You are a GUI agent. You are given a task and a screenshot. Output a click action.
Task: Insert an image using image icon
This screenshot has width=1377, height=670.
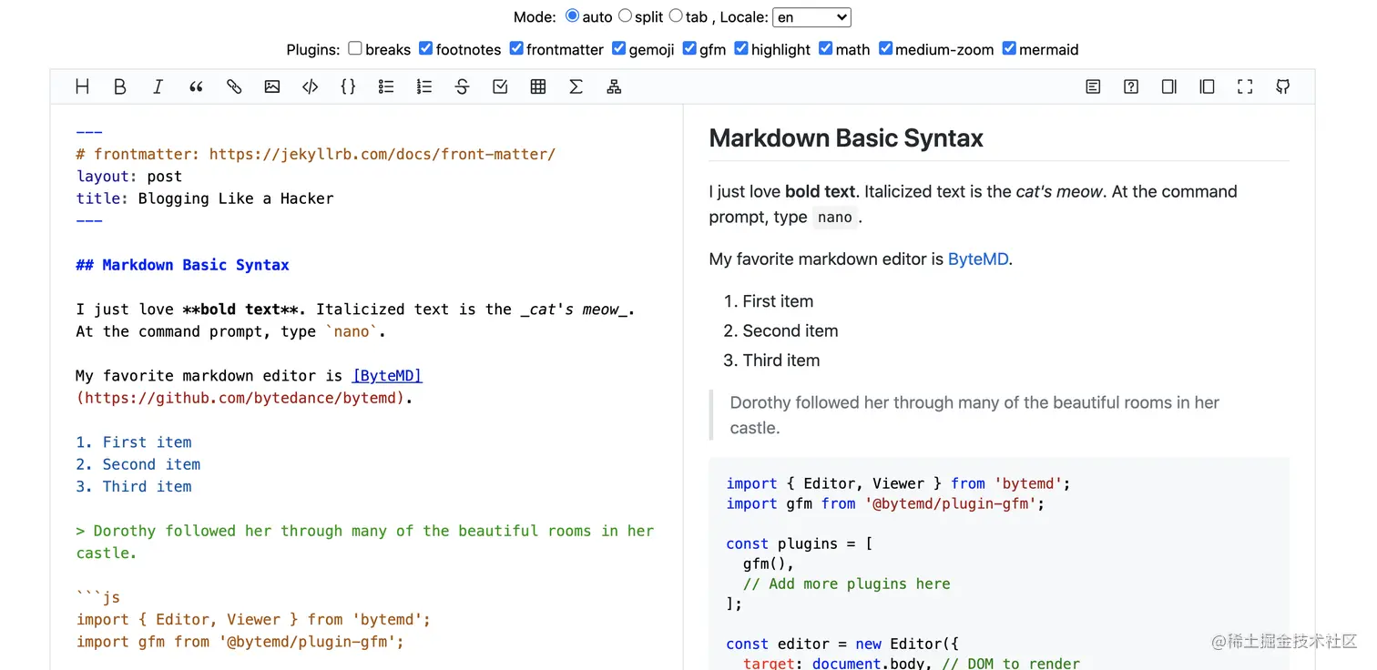coord(272,86)
